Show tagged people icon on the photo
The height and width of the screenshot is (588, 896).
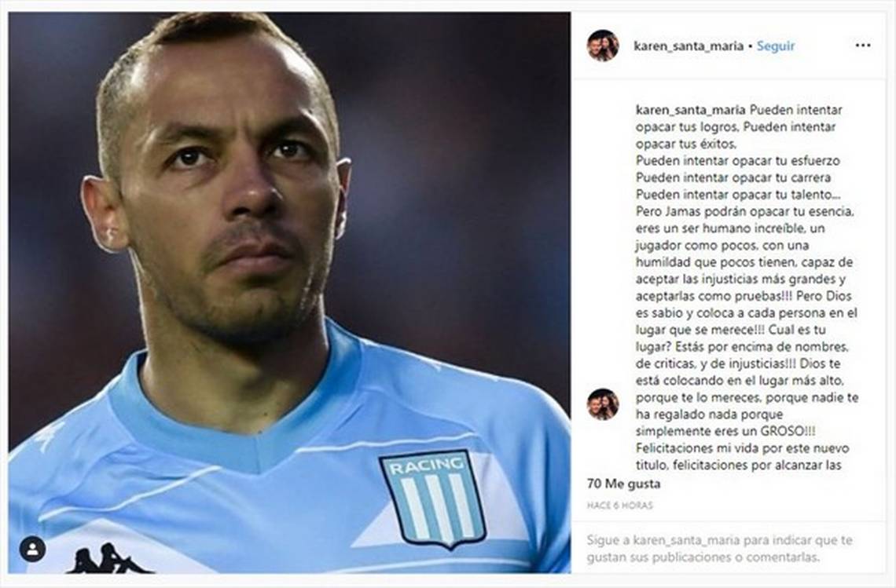(x=32, y=550)
